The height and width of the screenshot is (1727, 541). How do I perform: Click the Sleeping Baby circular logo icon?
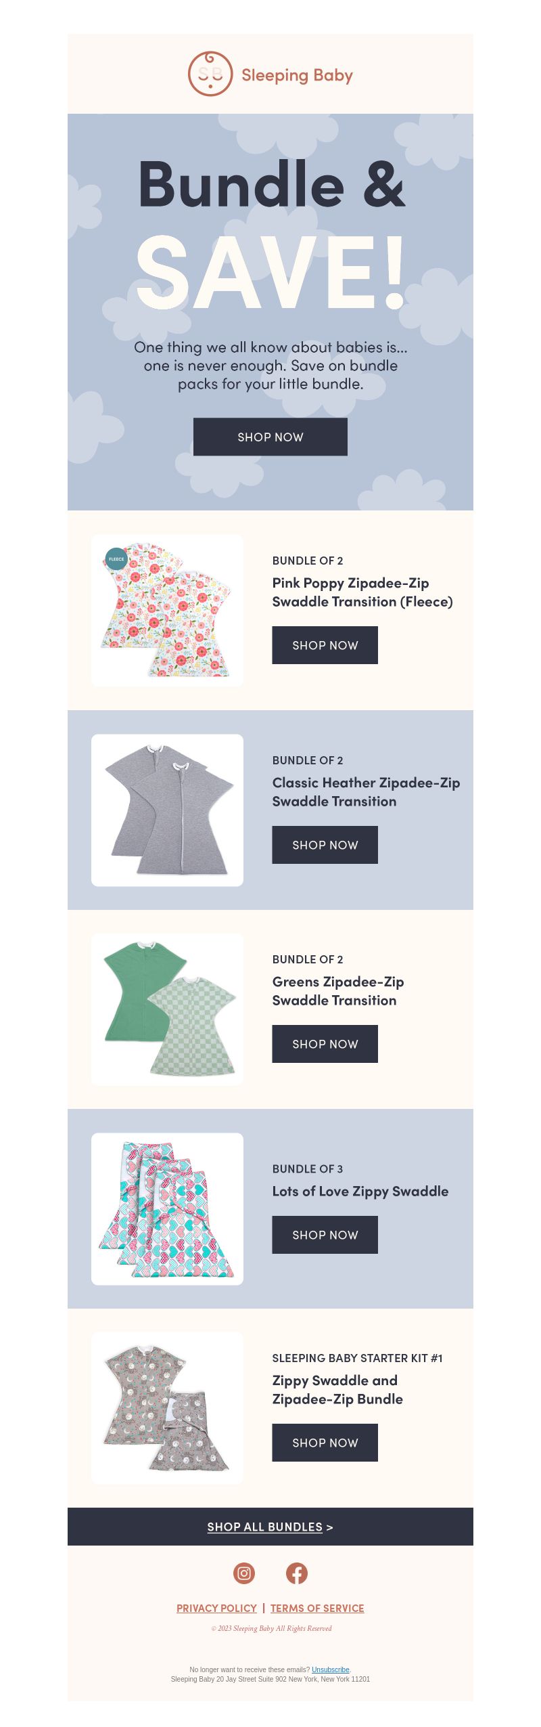point(210,74)
